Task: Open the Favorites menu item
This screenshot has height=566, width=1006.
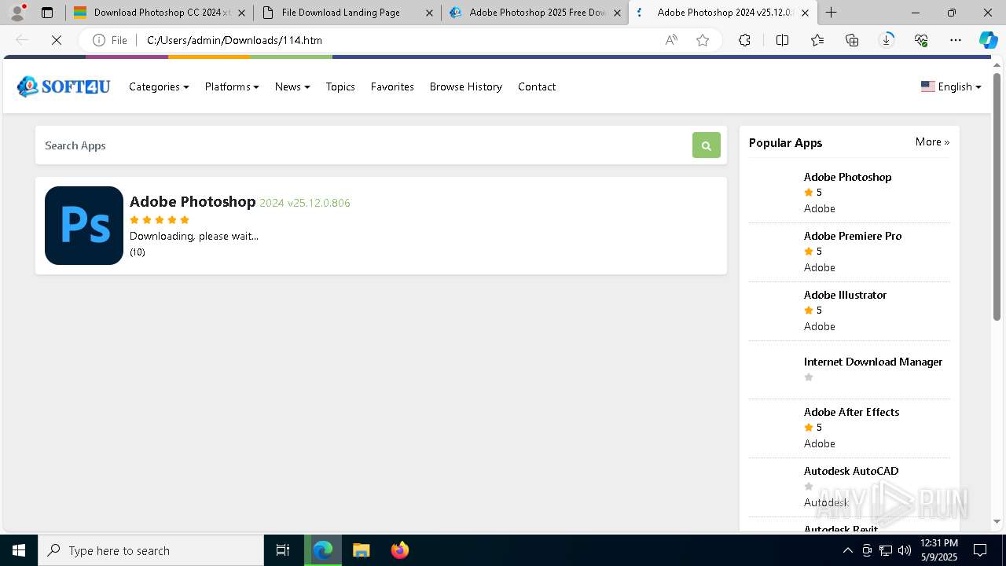Action: tap(392, 86)
